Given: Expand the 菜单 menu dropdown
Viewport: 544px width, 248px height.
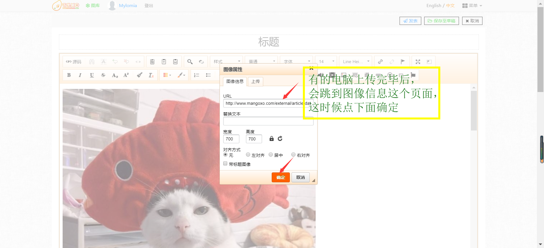Looking at the screenshot, I should pos(472,5).
